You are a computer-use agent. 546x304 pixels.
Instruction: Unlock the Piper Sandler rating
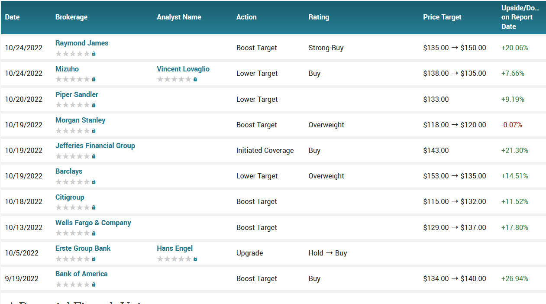coord(94,105)
